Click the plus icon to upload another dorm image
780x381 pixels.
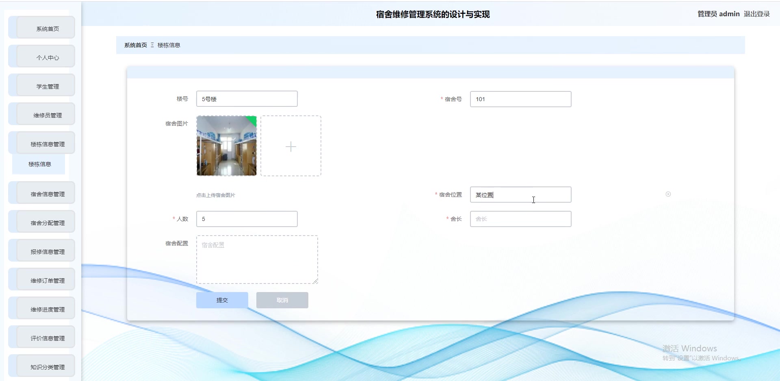(x=290, y=146)
